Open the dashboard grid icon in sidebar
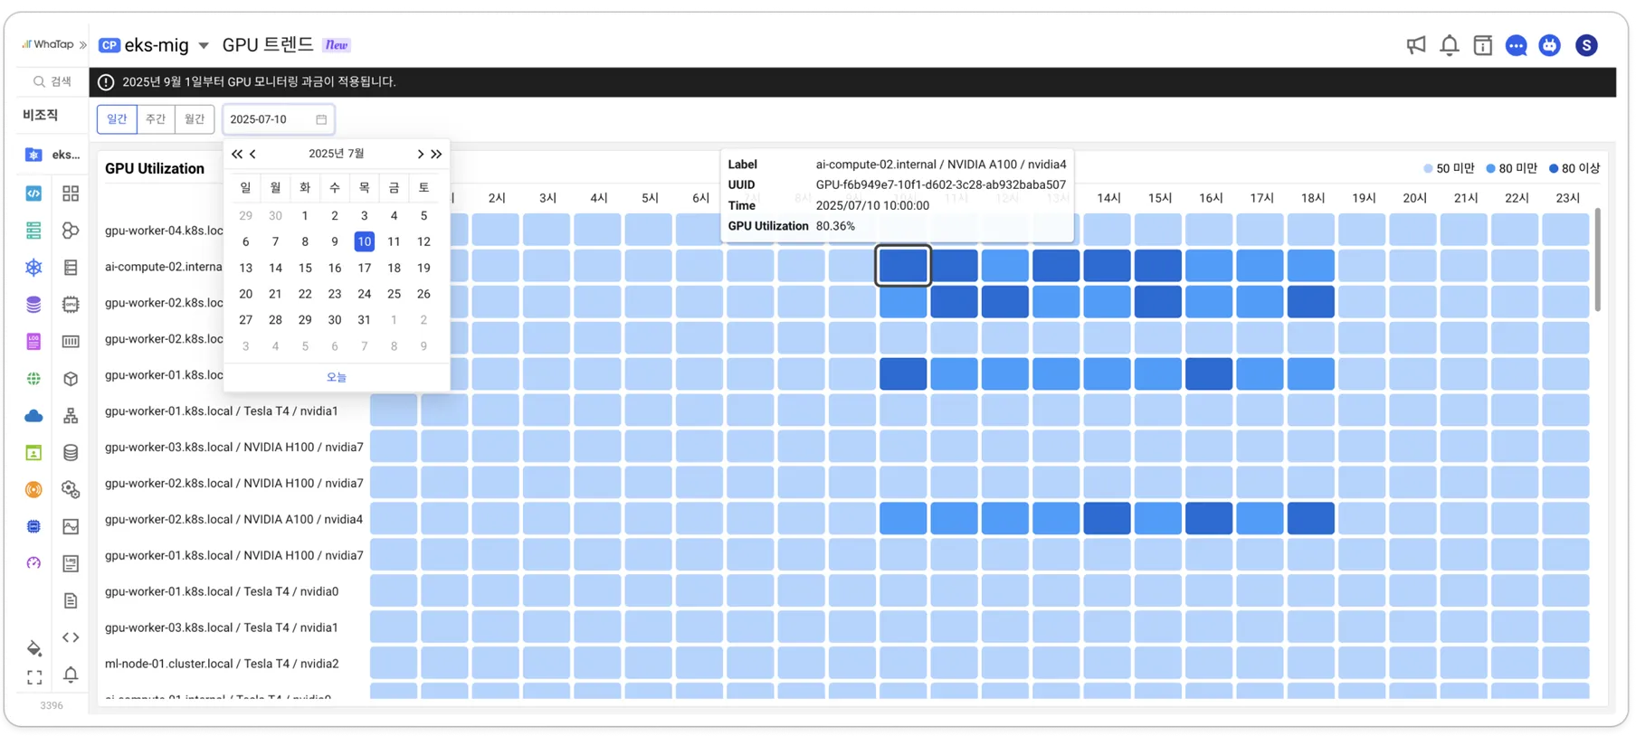The image size is (1636, 736). [x=71, y=193]
